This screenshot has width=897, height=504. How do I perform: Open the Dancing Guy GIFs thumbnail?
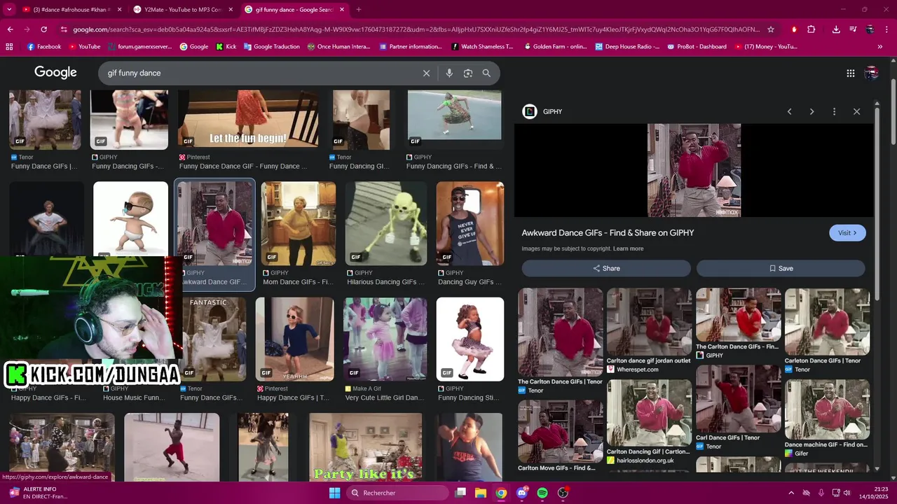(470, 223)
